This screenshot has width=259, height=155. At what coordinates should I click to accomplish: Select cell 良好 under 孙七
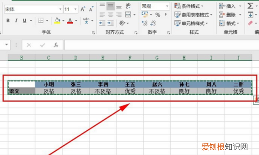point(184,91)
